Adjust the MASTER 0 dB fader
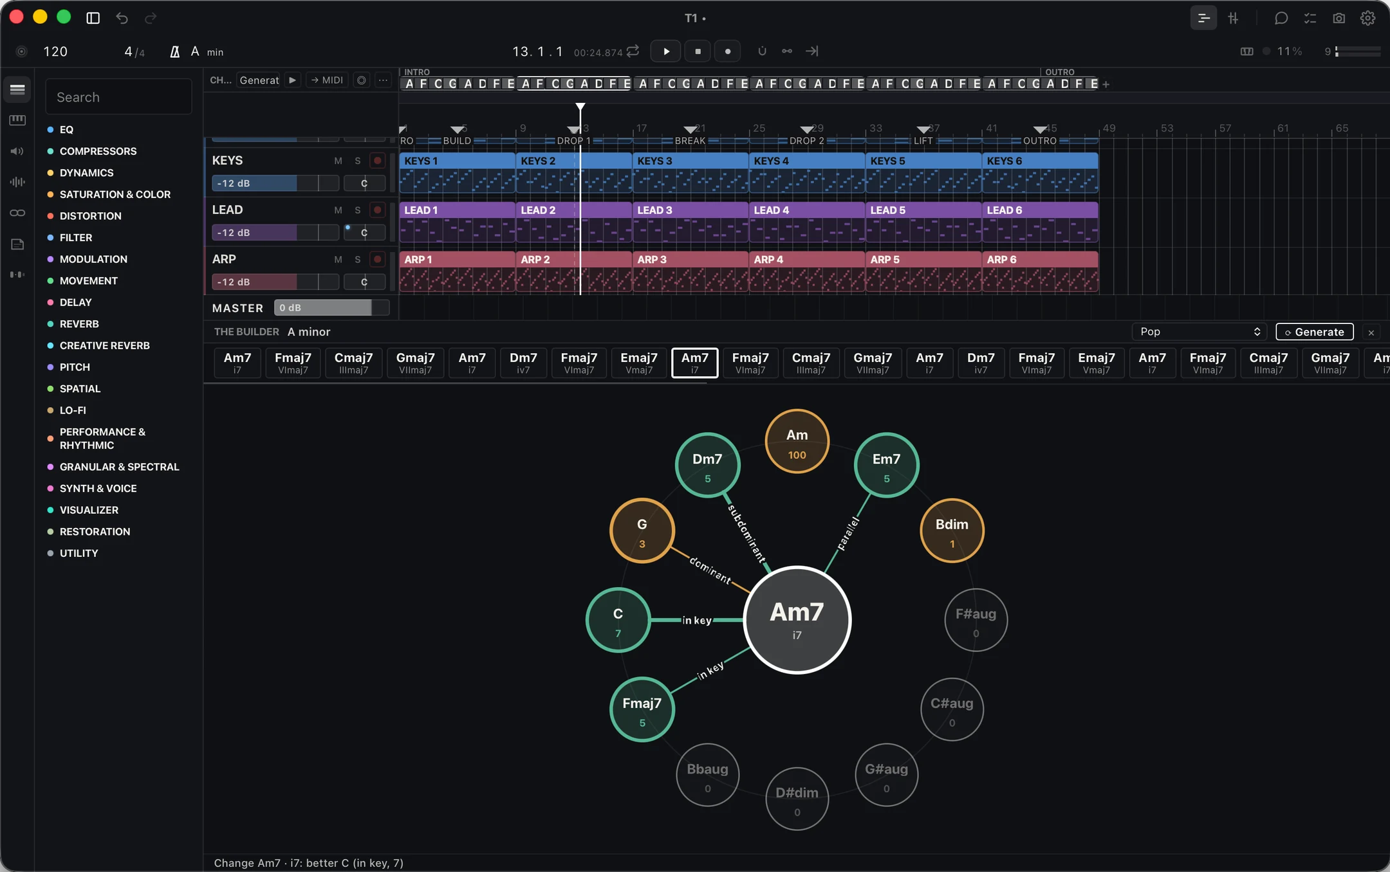 pos(331,308)
